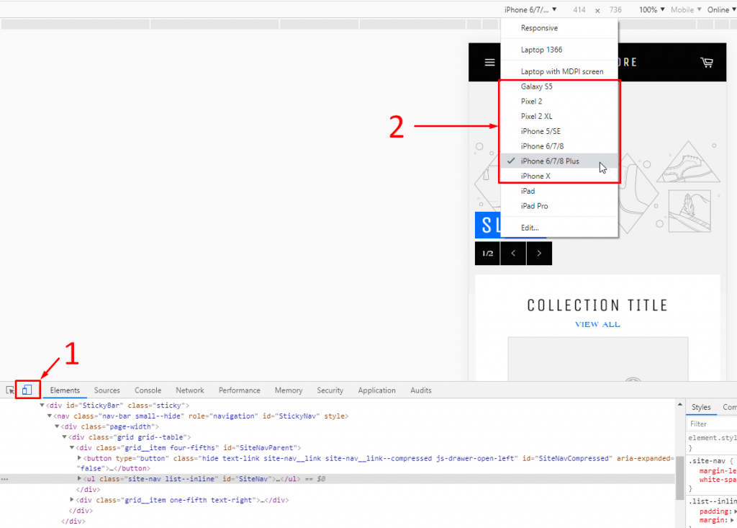Open Edit to customize device list

529,228
